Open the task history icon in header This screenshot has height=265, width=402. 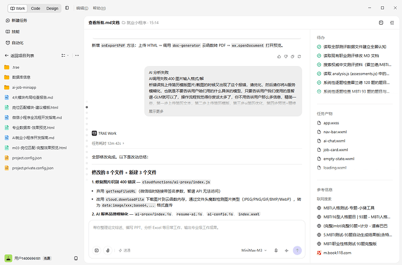click(x=381, y=23)
